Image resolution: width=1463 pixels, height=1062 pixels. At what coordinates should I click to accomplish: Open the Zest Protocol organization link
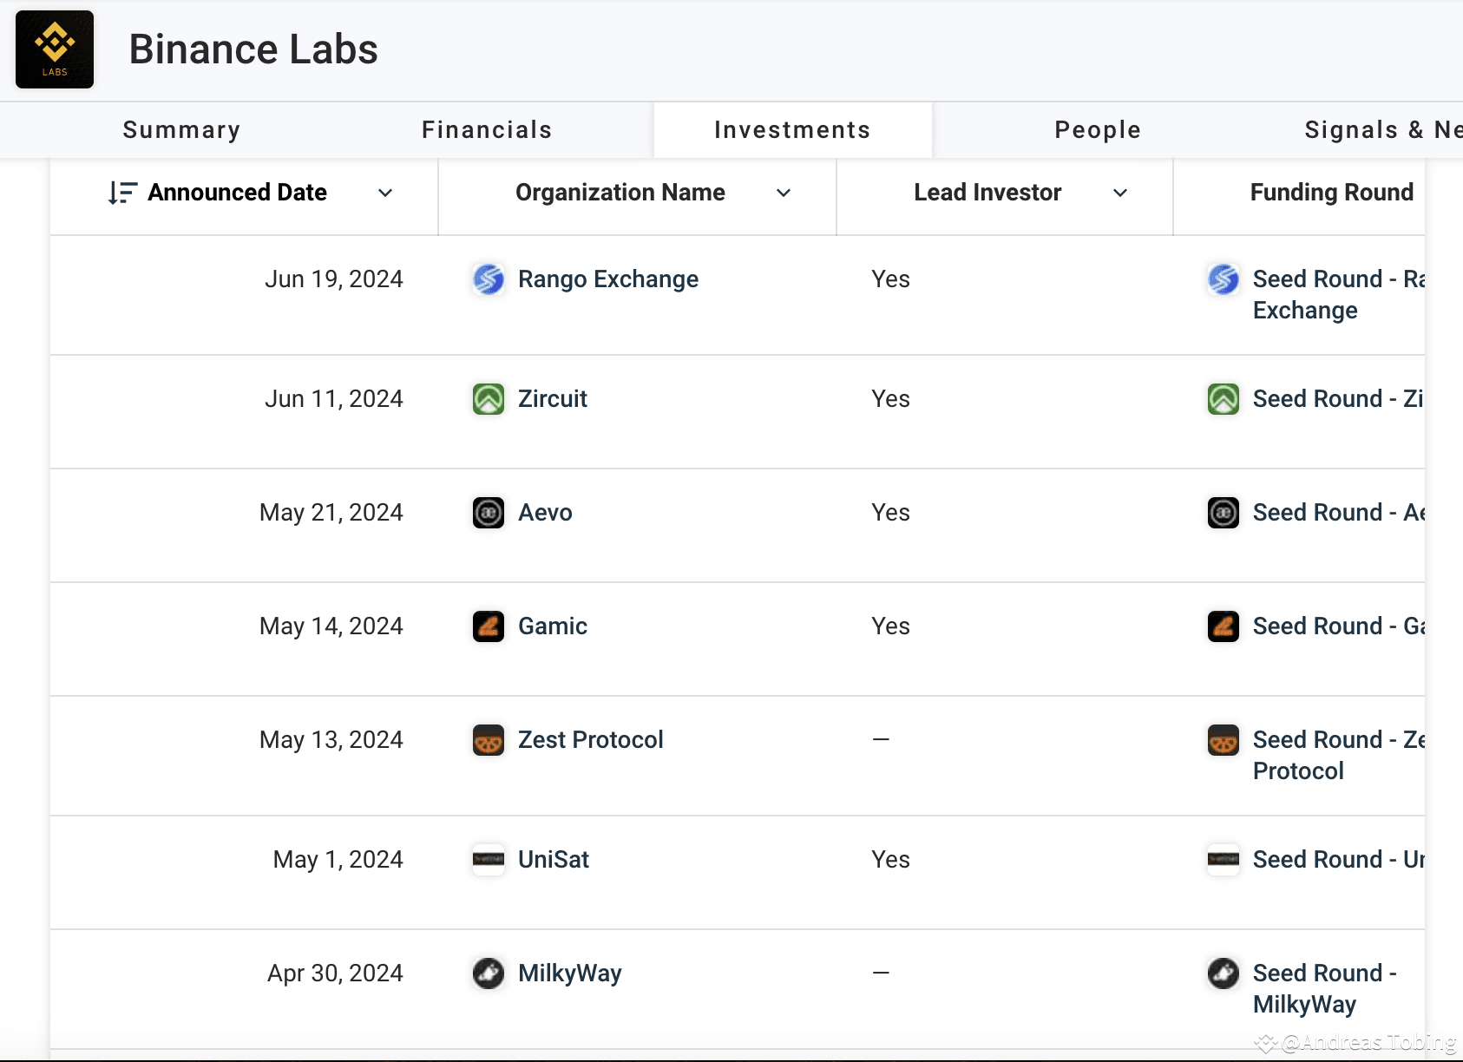coord(590,740)
